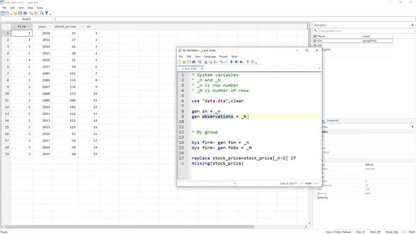
Task: Toggle bookmark icon in Do-file Editor toolbar
Action: click(231, 62)
